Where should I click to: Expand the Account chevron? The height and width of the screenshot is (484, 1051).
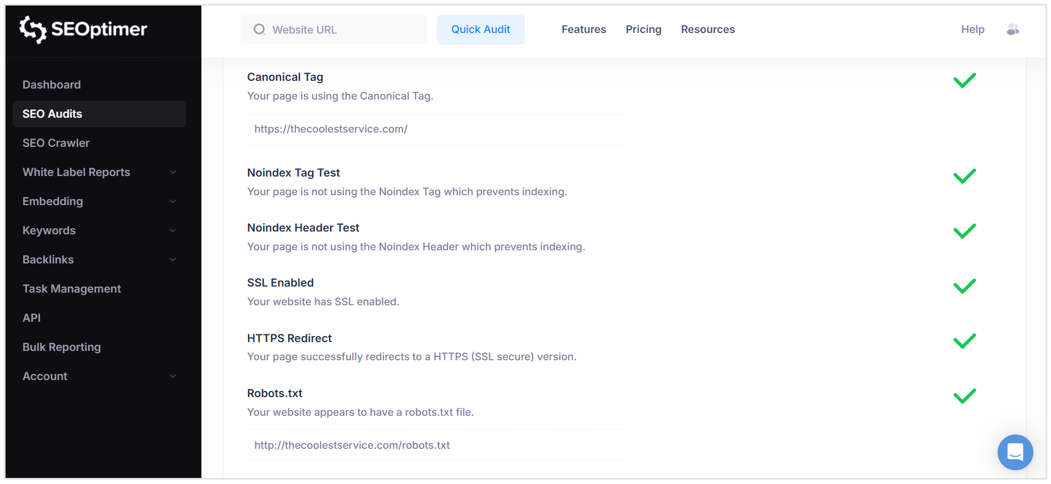point(173,376)
